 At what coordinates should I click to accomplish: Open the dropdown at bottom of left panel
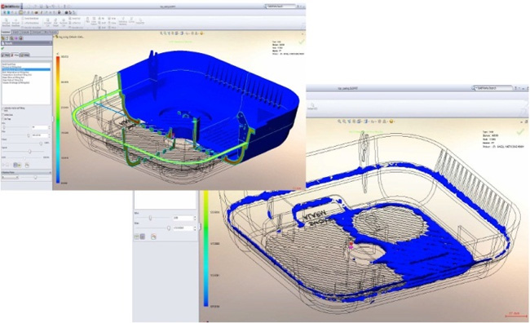click(x=10, y=177)
